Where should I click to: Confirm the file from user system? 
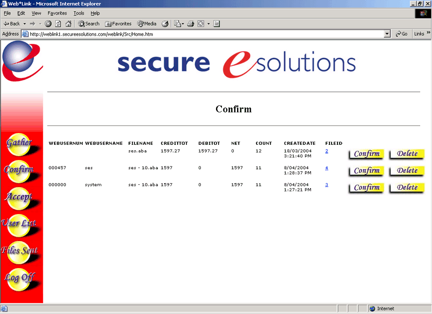click(366, 188)
